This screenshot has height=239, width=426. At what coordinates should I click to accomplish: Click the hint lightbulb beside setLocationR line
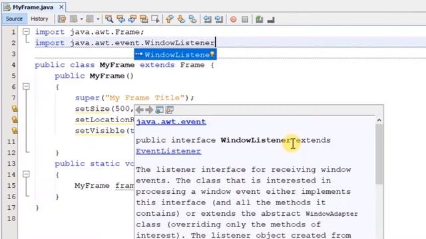coord(15,119)
